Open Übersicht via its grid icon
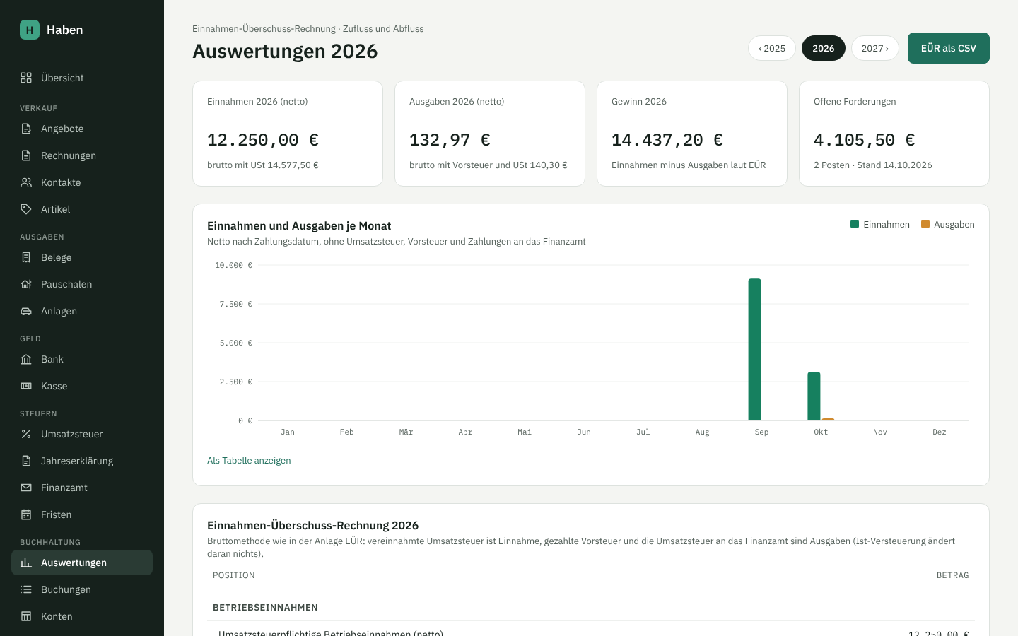 (26, 78)
